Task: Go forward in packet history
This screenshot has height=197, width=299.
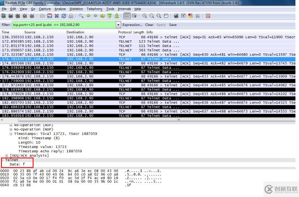Action: 95,16
